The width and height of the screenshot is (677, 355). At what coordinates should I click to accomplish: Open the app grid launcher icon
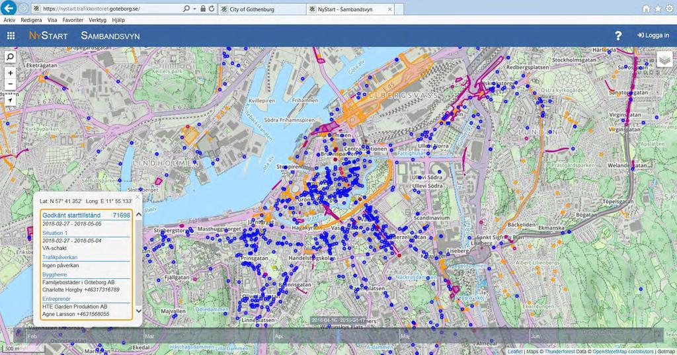[x=11, y=36]
